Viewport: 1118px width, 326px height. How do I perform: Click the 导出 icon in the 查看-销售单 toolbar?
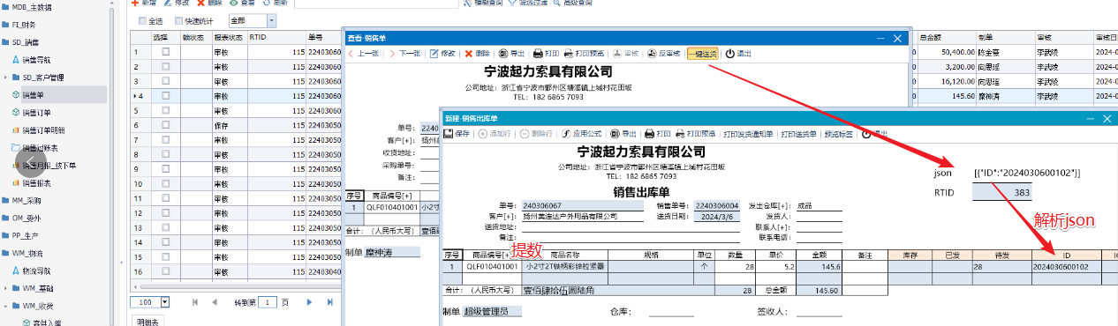coord(503,54)
